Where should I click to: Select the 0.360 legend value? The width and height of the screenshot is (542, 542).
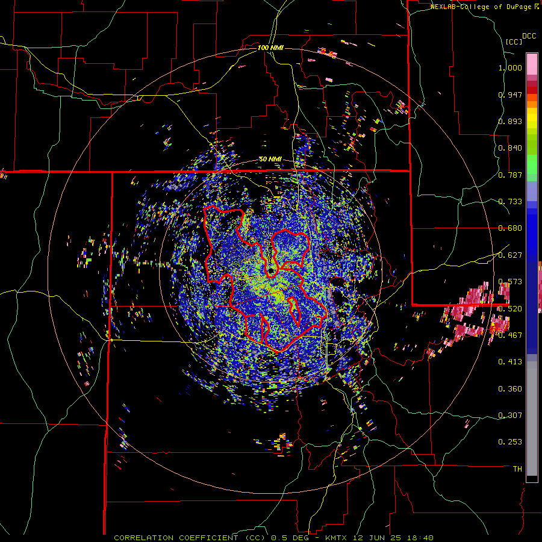tap(510, 389)
